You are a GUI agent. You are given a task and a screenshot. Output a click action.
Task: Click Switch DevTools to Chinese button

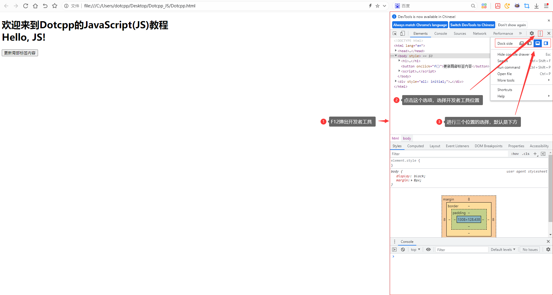tap(472, 25)
